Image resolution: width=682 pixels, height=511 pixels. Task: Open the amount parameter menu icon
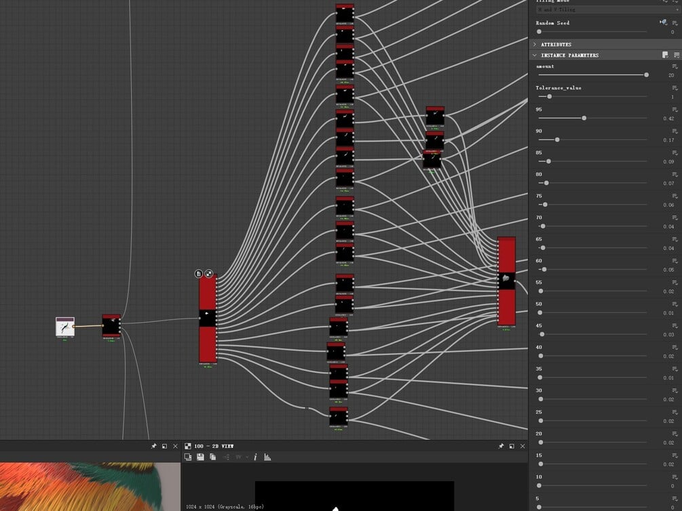pos(675,66)
